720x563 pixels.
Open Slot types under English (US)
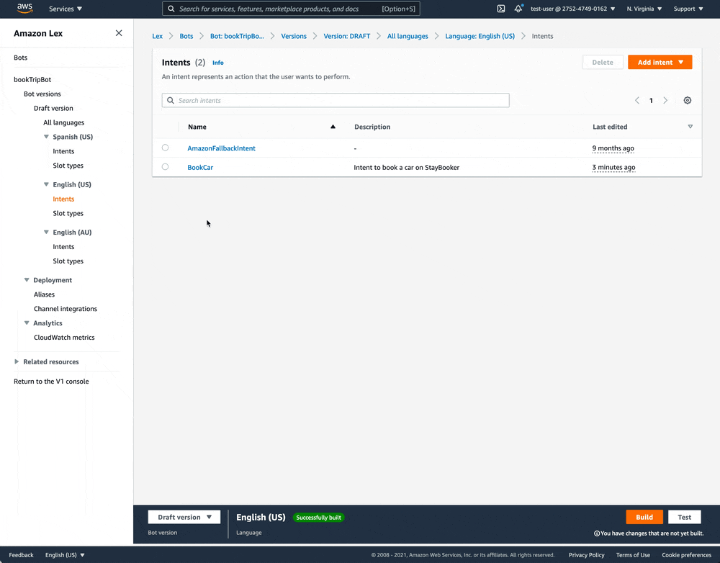pos(68,213)
